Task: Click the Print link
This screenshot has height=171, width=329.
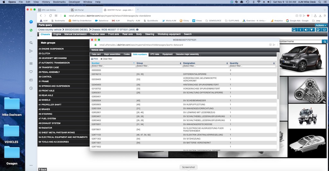Action: coord(94,59)
